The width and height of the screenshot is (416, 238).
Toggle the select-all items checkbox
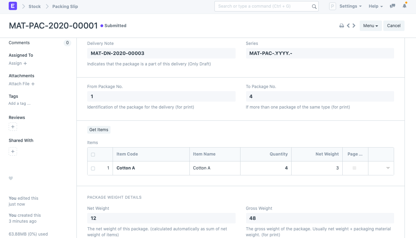click(93, 154)
